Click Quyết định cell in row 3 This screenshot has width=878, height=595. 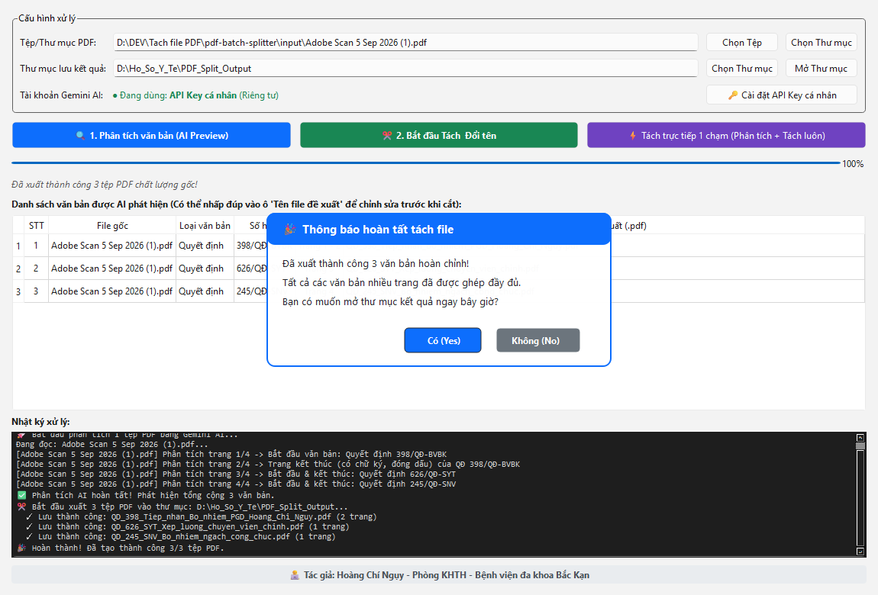coord(205,291)
